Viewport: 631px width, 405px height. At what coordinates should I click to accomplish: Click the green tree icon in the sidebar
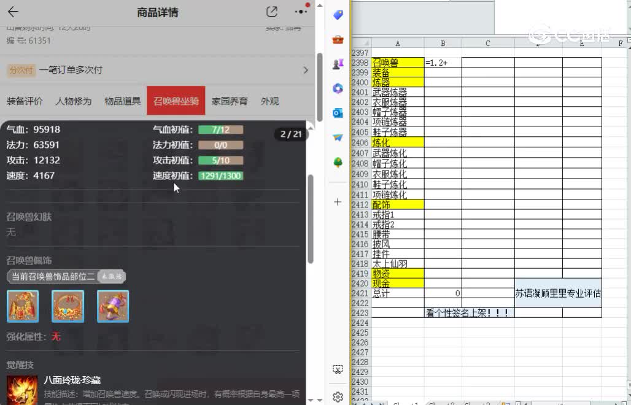[x=337, y=163]
